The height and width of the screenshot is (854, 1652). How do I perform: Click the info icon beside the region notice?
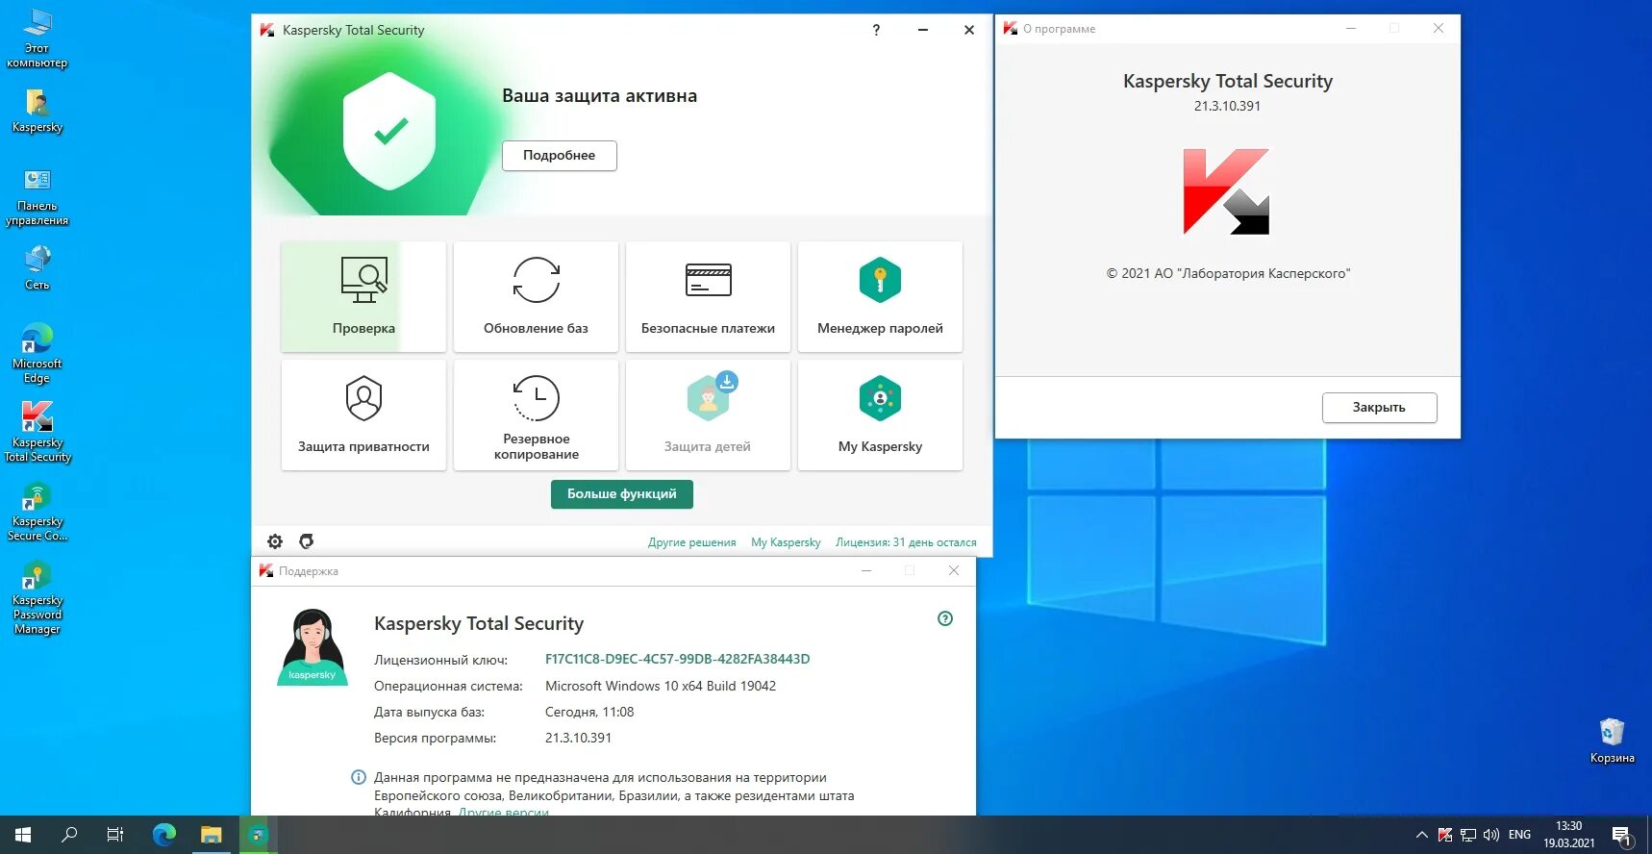(359, 777)
